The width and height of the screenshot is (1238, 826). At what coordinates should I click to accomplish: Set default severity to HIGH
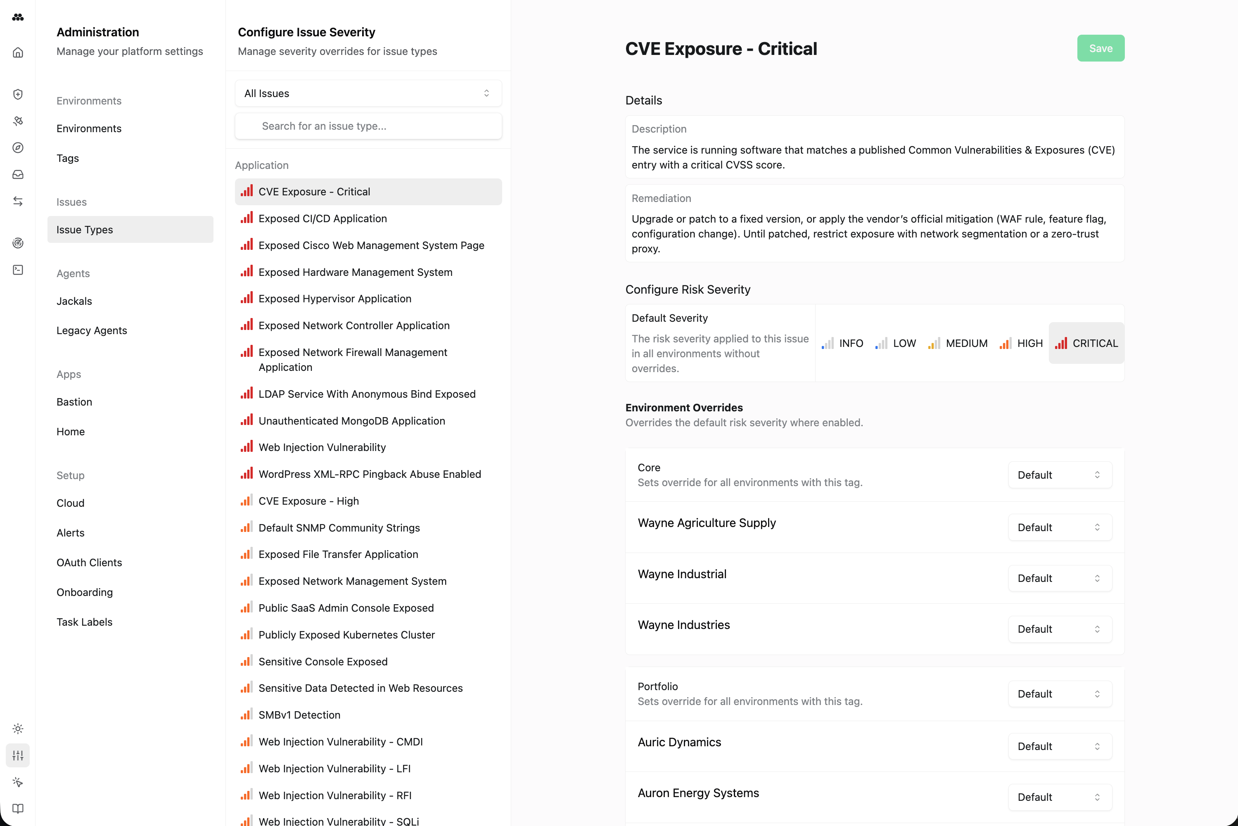1021,344
